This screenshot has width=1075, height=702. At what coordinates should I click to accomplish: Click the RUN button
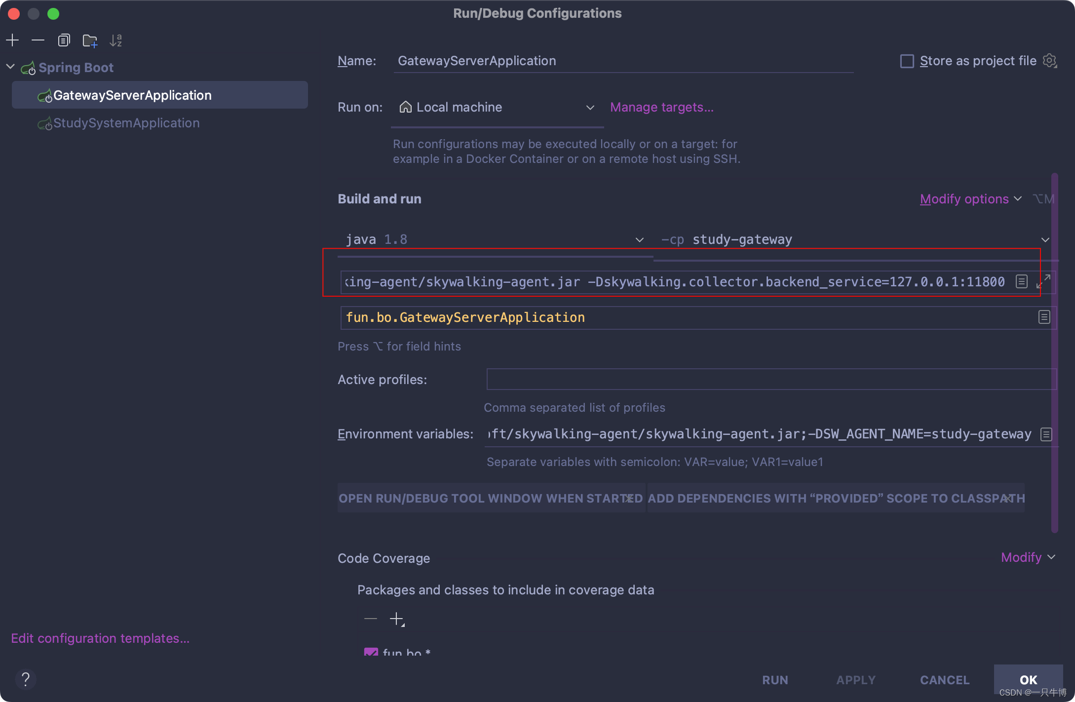point(775,680)
